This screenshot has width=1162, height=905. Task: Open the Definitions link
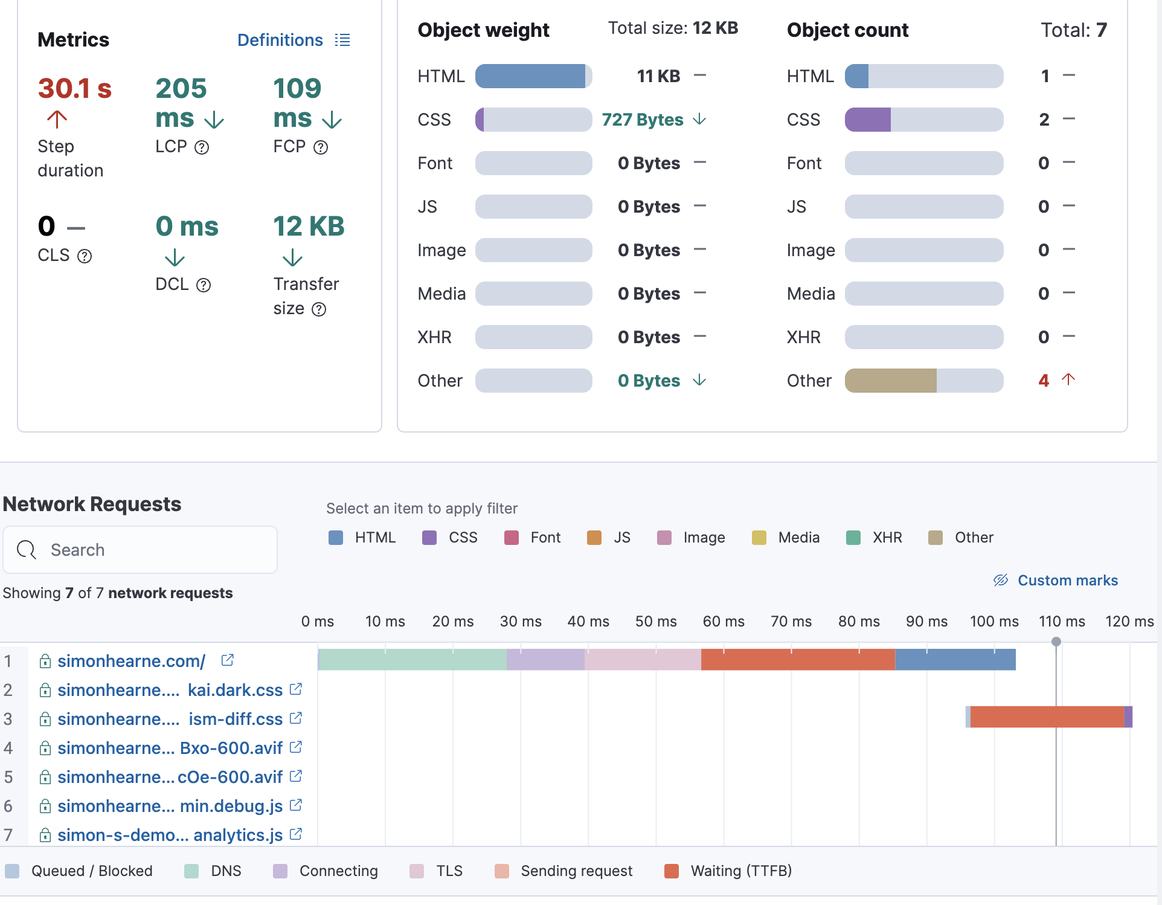[x=280, y=39]
